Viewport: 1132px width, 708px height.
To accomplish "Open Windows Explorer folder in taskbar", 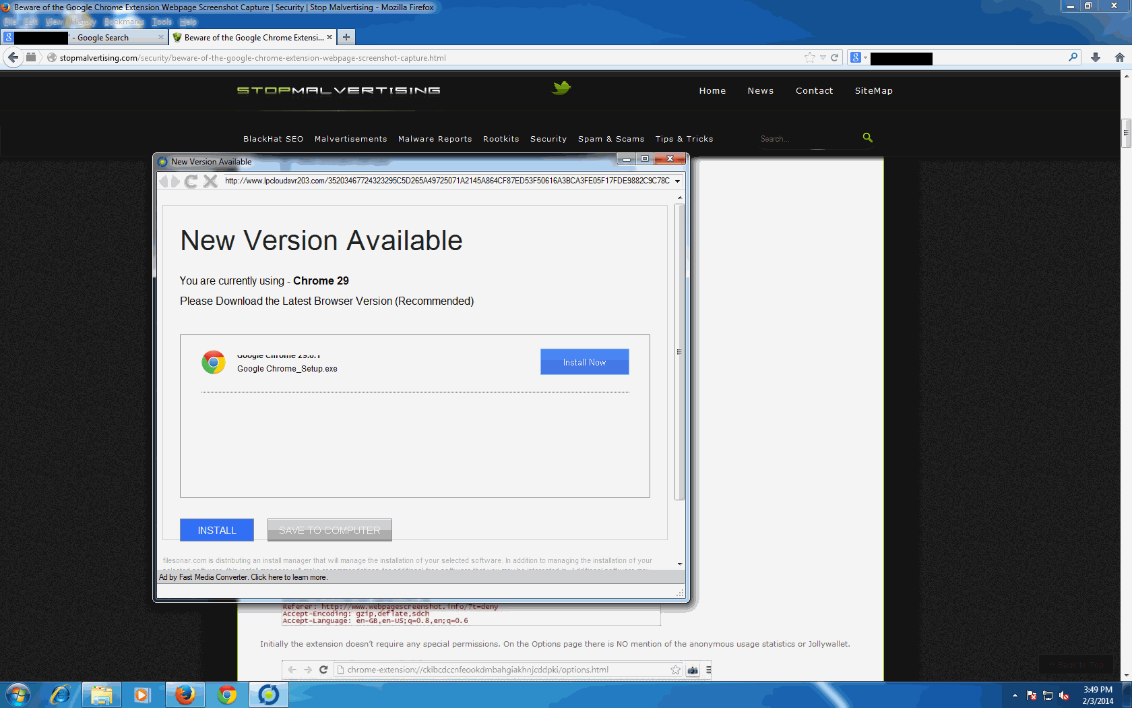I will click(x=102, y=695).
